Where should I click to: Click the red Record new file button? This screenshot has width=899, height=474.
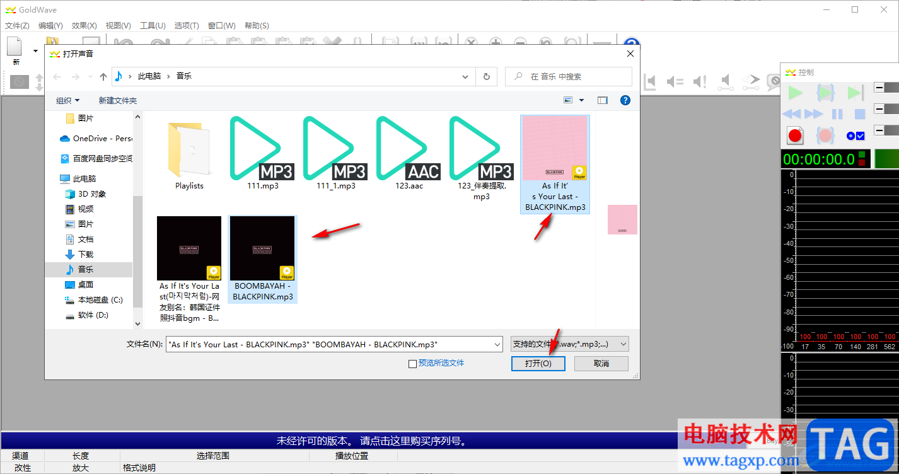(795, 135)
